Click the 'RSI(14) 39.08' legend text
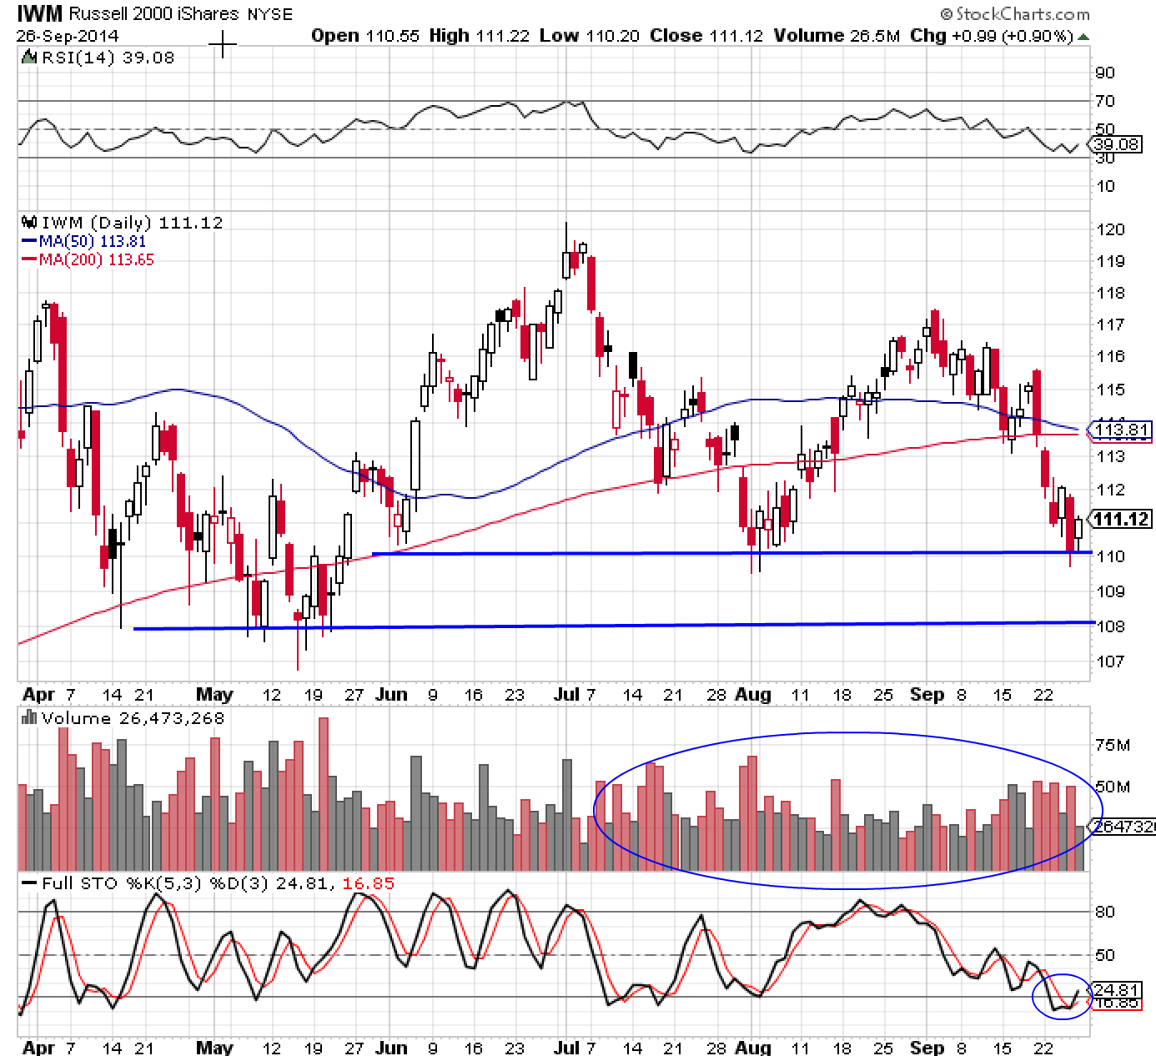The height and width of the screenshot is (1056, 1156). [x=108, y=58]
